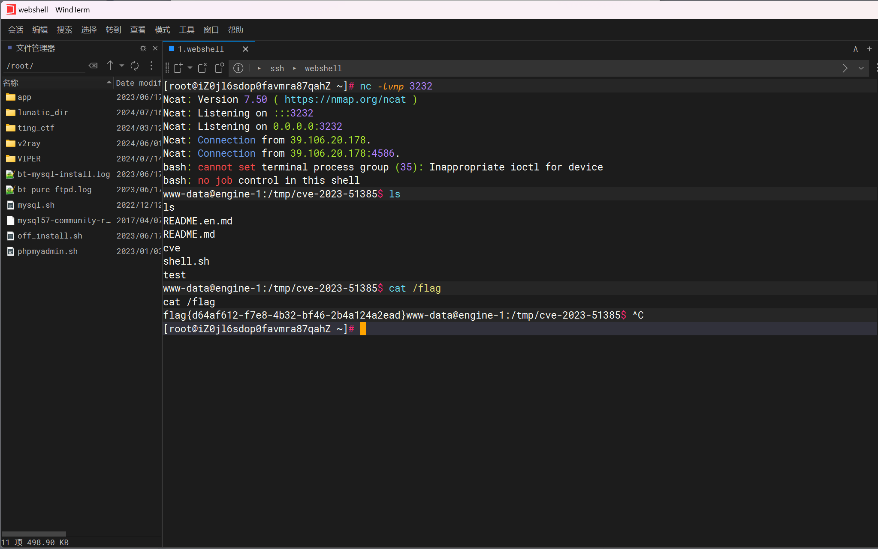Click the ssh breadcrumb item
This screenshot has width=878, height=549.
277,69
